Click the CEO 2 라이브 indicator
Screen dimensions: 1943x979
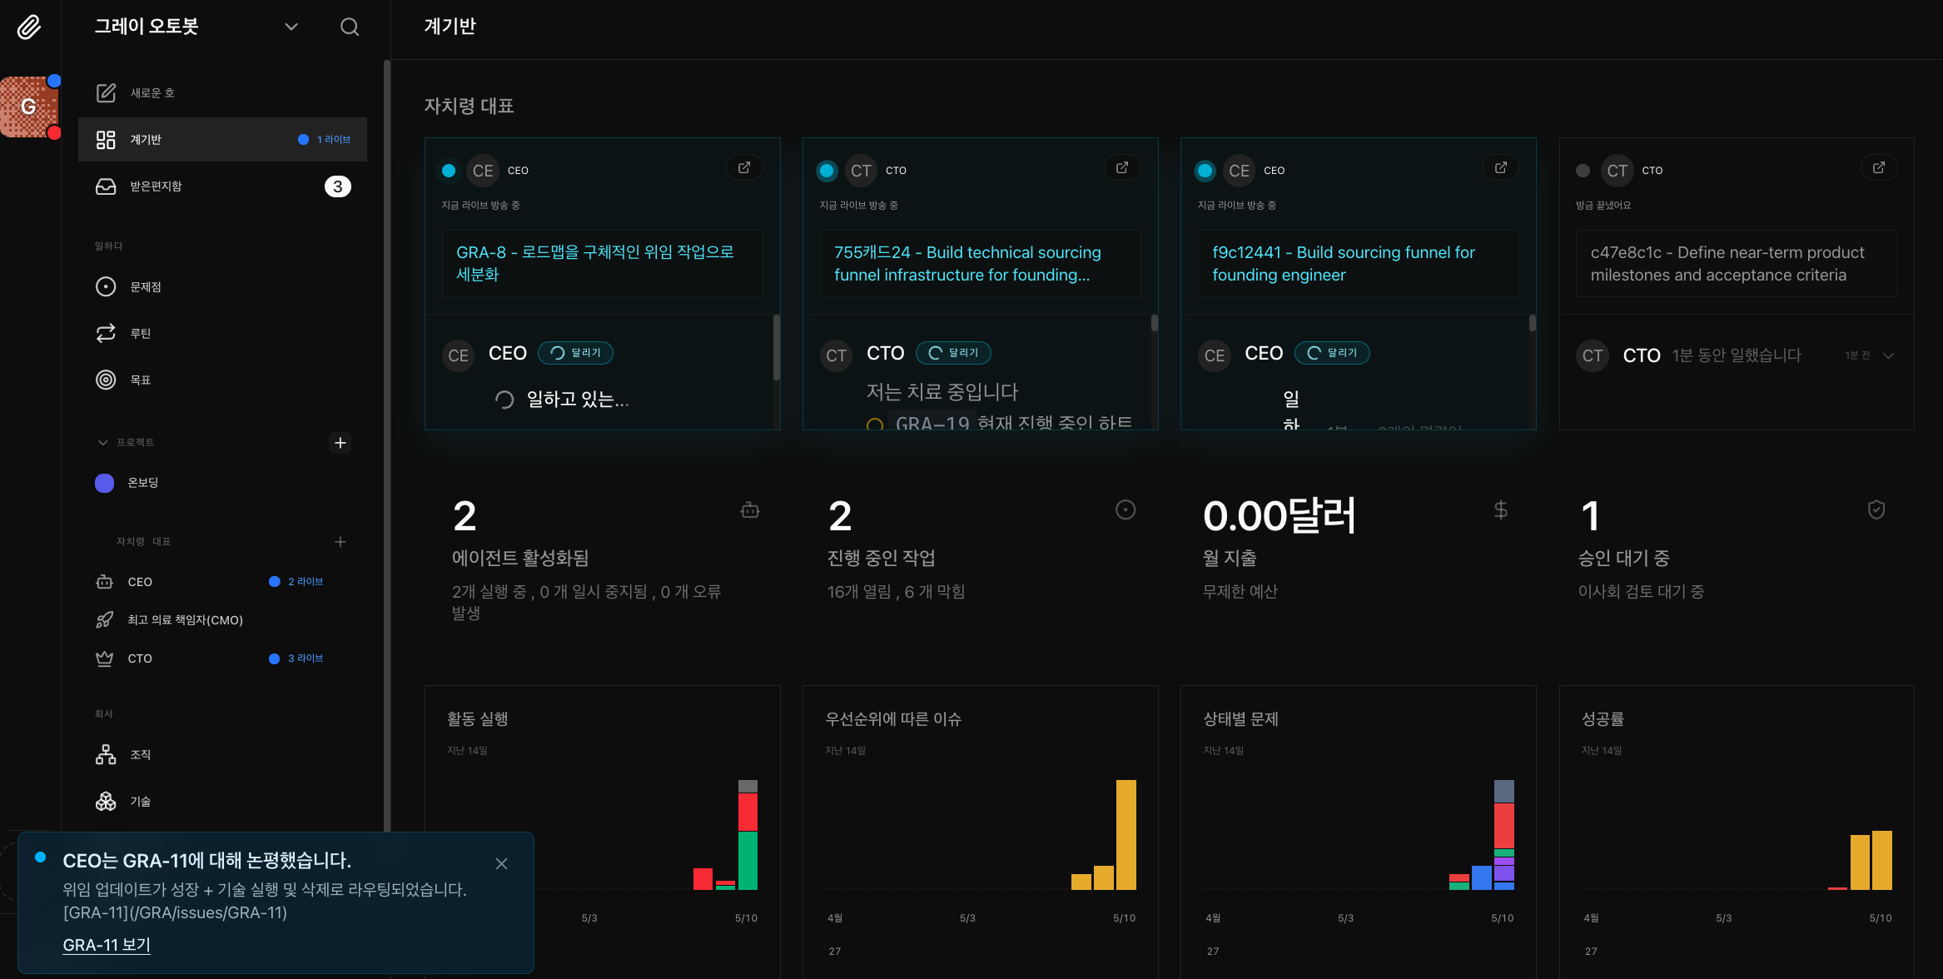click(296, 581)
